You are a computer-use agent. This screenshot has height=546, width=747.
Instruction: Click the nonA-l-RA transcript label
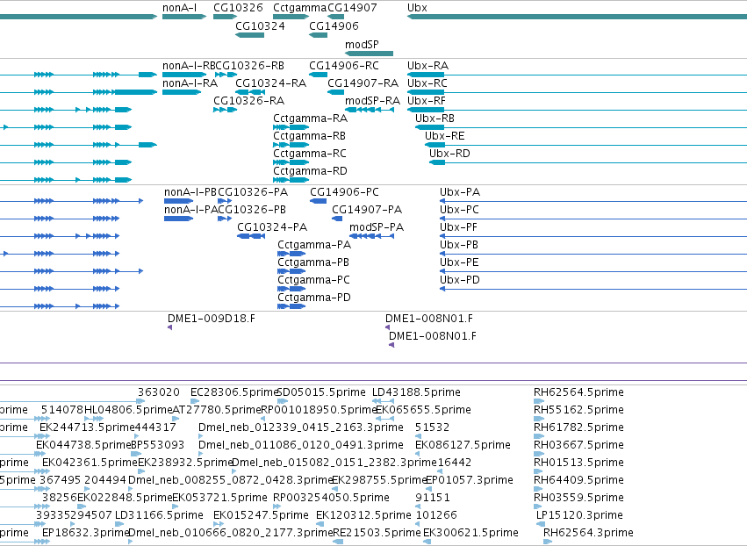point(190,83)
